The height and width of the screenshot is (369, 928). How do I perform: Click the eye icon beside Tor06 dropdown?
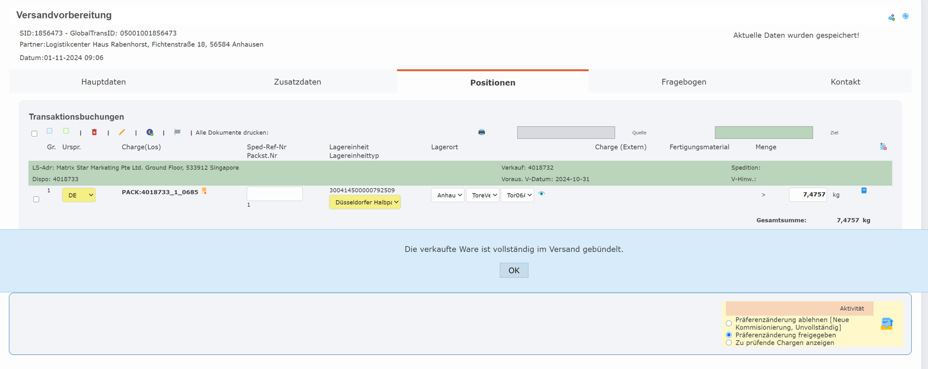click(542, 194)
